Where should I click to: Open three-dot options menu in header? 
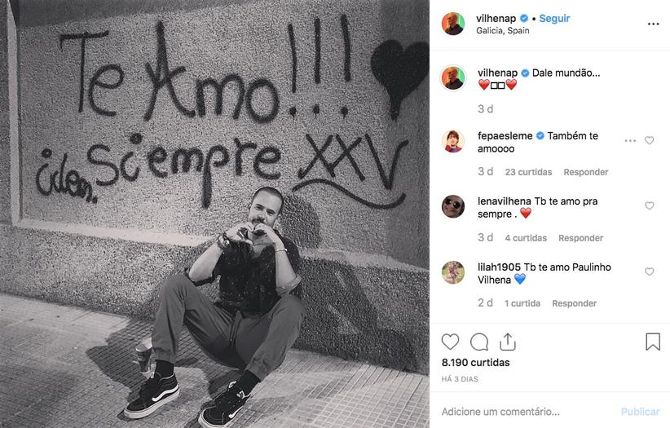[654, 24]
